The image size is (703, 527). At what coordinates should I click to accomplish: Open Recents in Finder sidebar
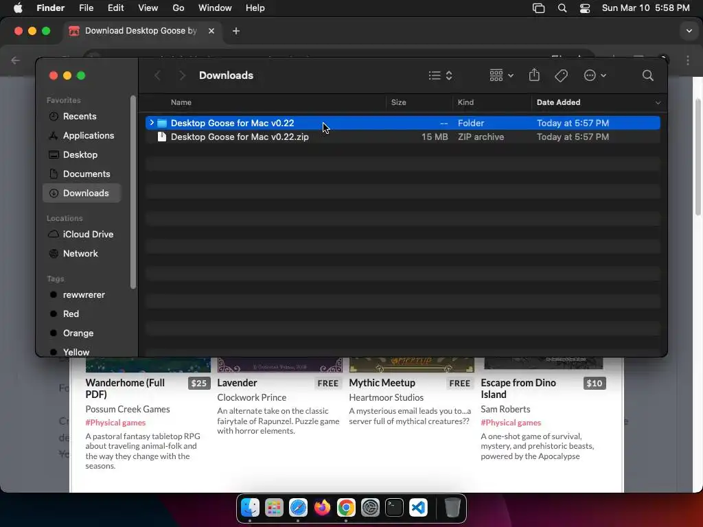[x=80, y=116]
